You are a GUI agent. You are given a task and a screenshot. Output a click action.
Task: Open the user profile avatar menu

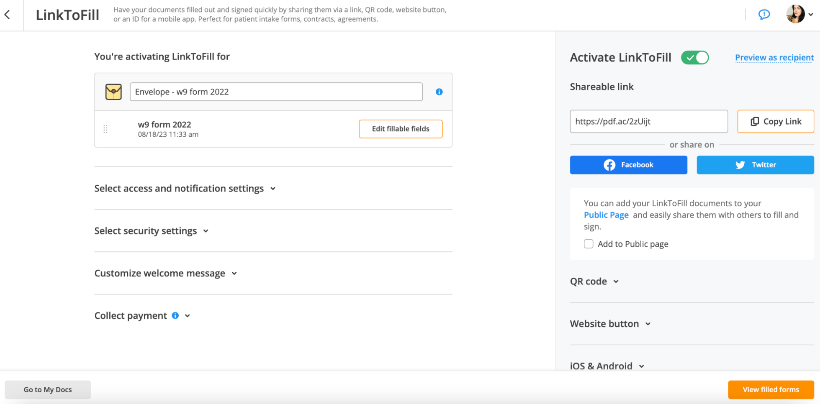point(795,14)
